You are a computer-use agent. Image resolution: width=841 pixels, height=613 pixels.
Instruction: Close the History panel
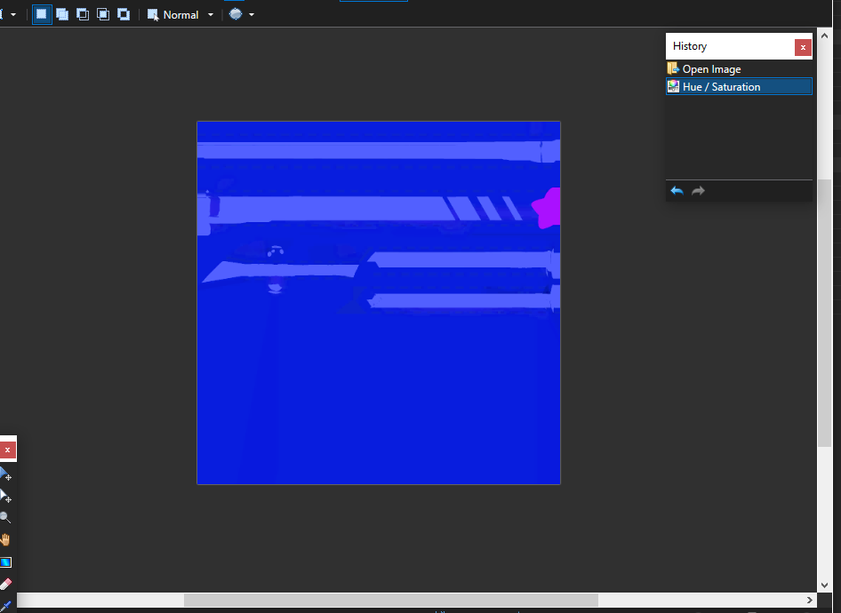(803, 46)
